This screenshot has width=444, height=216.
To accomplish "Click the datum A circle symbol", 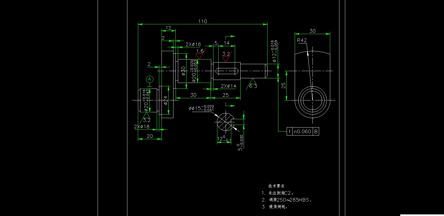I will (x=150, y=79).
